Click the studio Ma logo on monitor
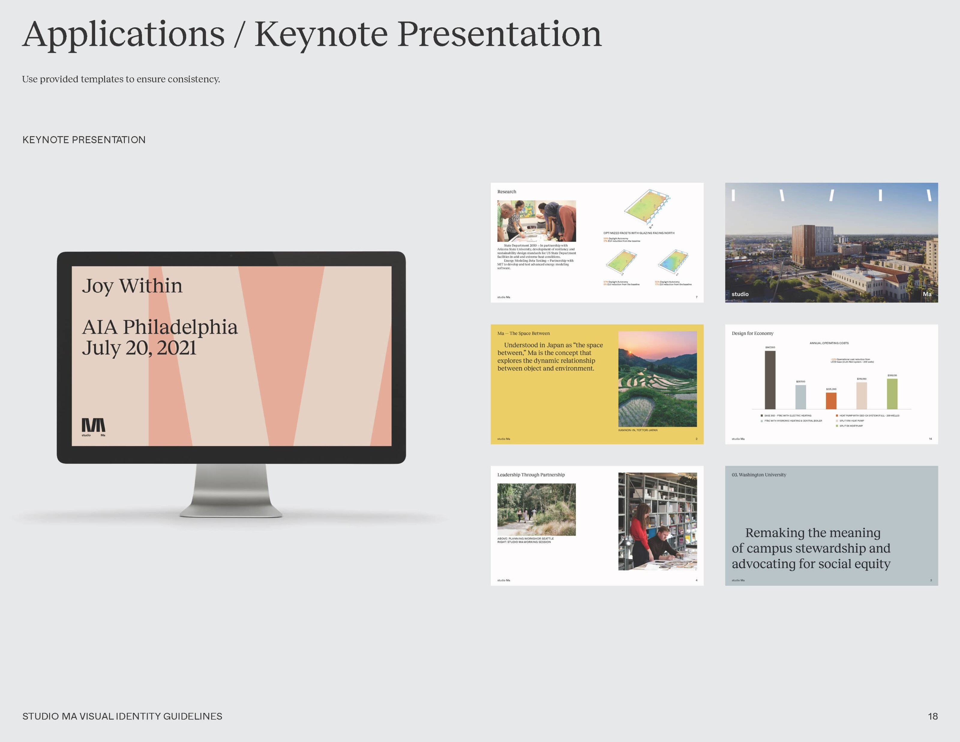This screenshot has height=742, width=960. point(93,426)
